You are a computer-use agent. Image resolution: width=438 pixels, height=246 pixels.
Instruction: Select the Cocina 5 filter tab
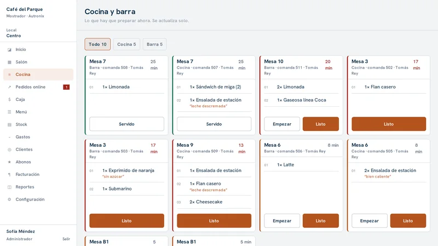[x=126, y=44]
